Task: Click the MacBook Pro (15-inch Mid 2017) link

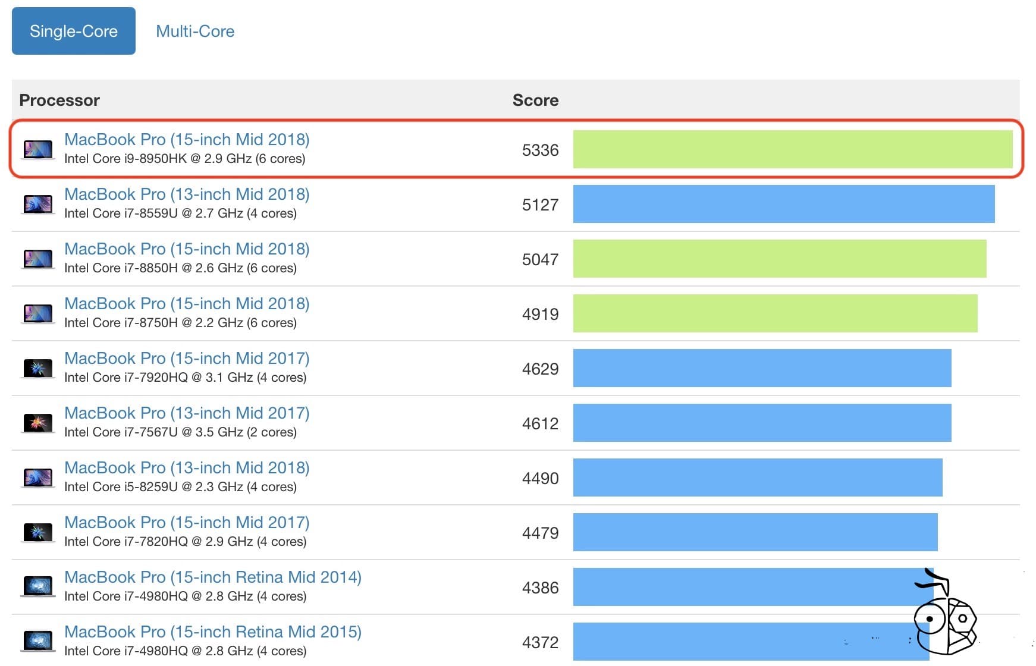Action: tap(187, 358)
